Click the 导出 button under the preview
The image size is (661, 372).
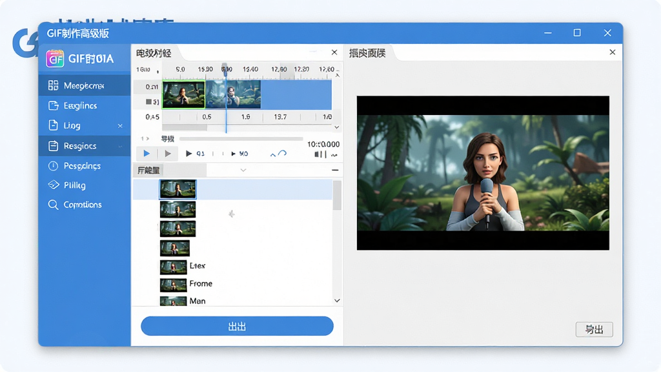(x=594, y=329)
